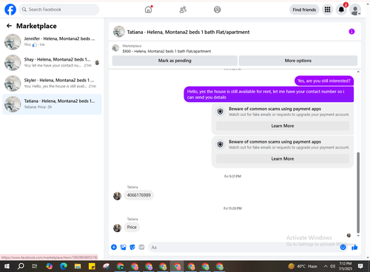Open the Copilot taskbar icon
This screenshot has width=370, height=272.
pos(50,266)
